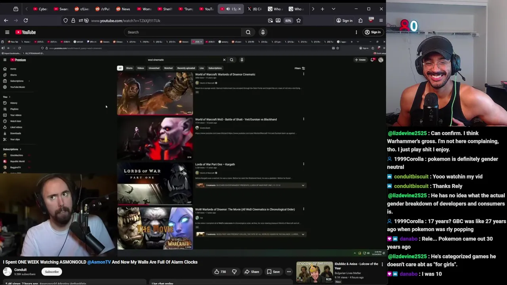The height and width of the screenshot is (285, 507).
Task: Open Firefox View from the tab bar
Action: (x=16, y=9)
